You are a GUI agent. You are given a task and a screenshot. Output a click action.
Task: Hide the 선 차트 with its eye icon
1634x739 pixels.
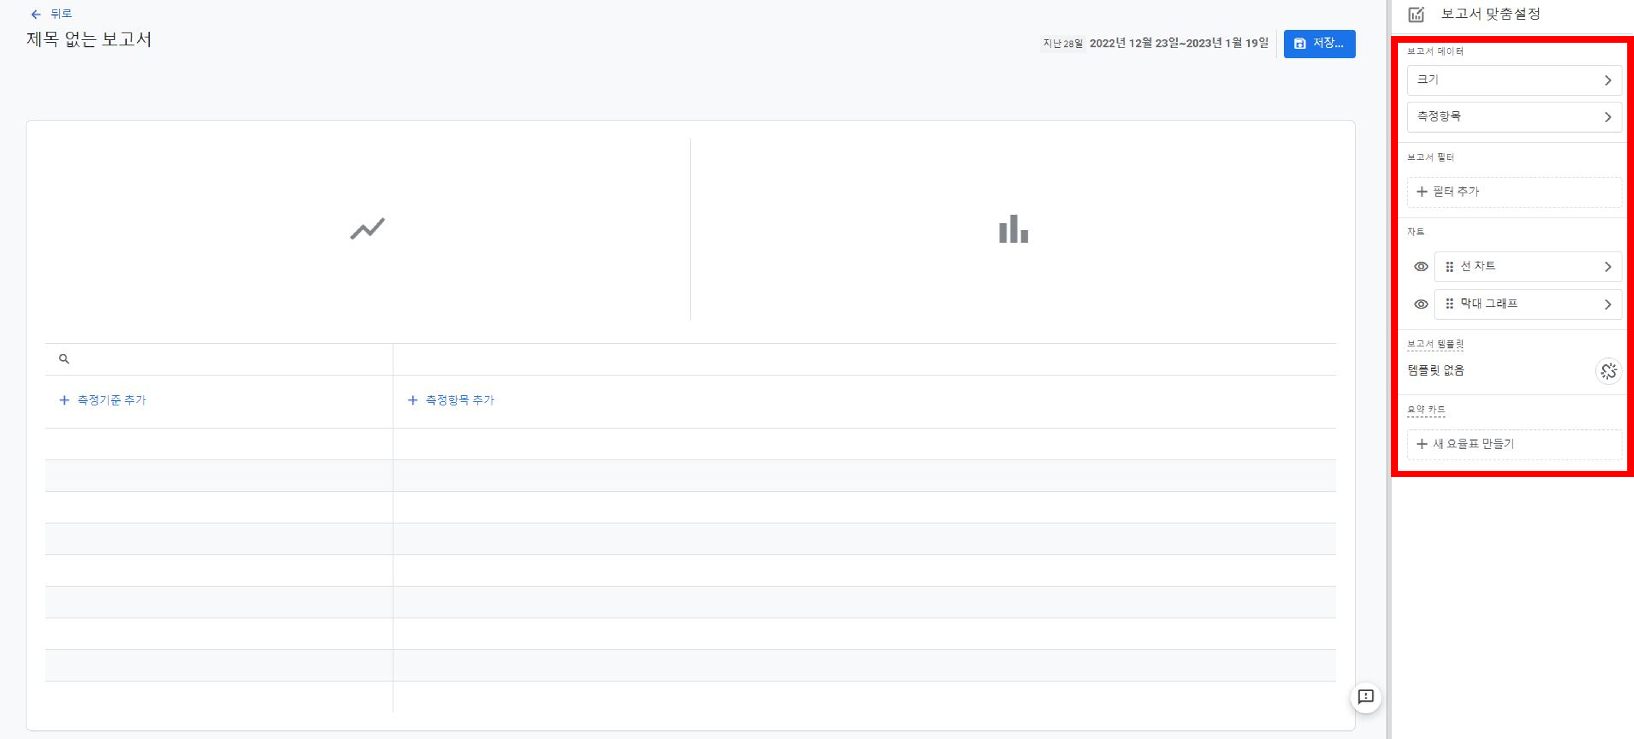click(x=1421, y=267)
